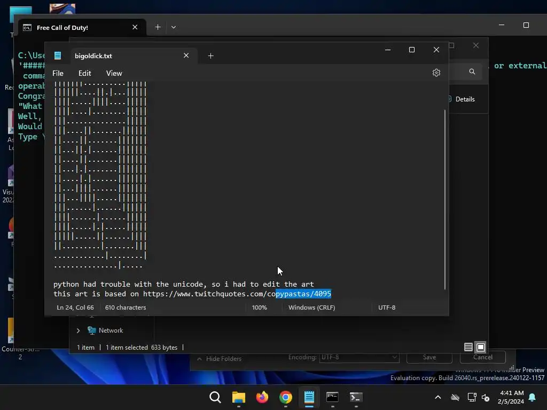
Task: Click Hide Folders in the save dialog
Action: tap(220, 359)
